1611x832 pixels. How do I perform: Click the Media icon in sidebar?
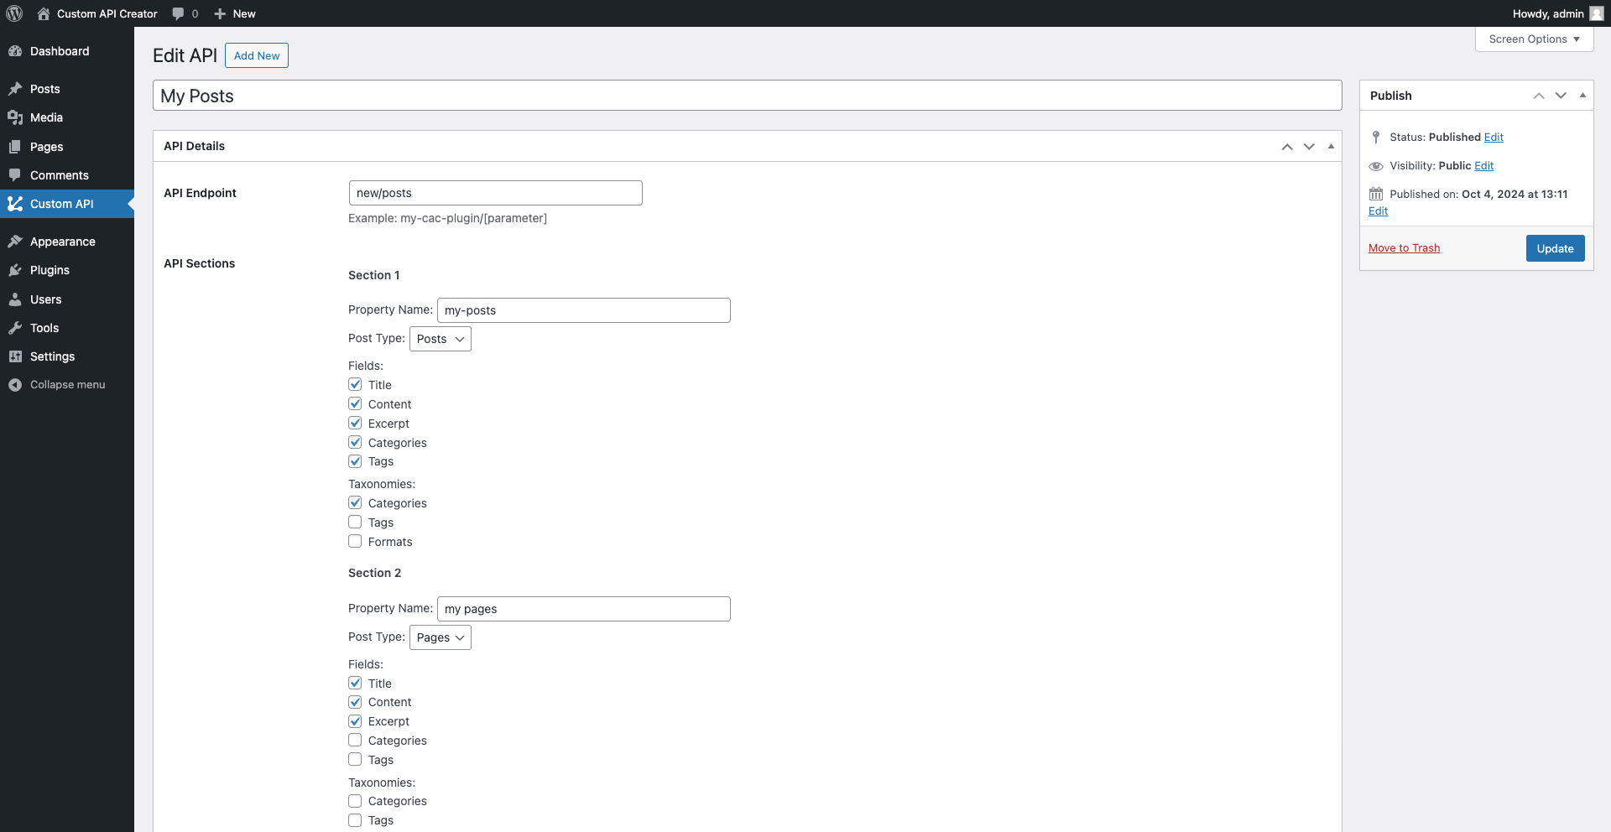15,117
